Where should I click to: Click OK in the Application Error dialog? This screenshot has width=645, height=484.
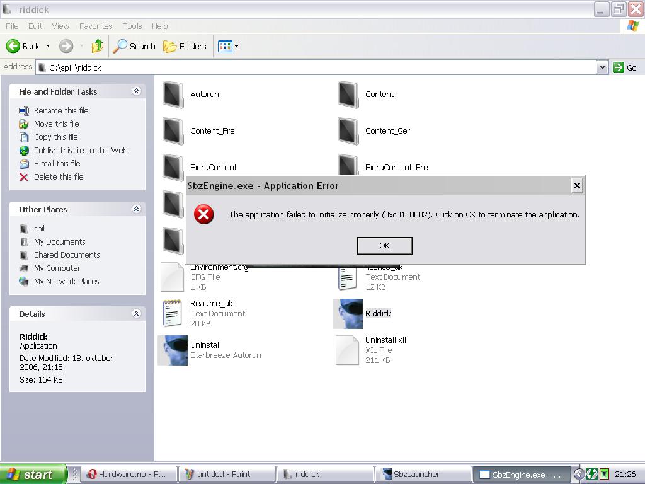click(x=384, y=246)
